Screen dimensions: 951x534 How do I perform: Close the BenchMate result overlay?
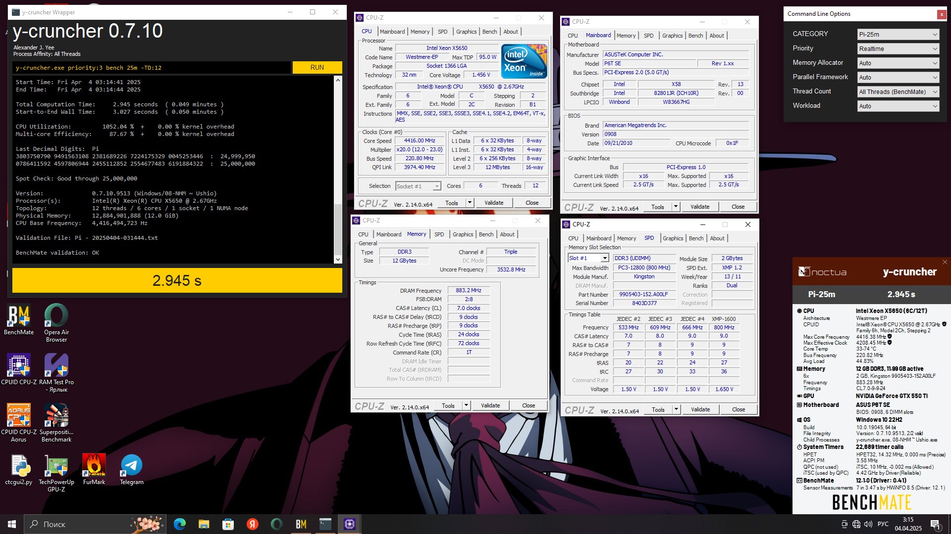pyautogui.click(x=945, y=263)
